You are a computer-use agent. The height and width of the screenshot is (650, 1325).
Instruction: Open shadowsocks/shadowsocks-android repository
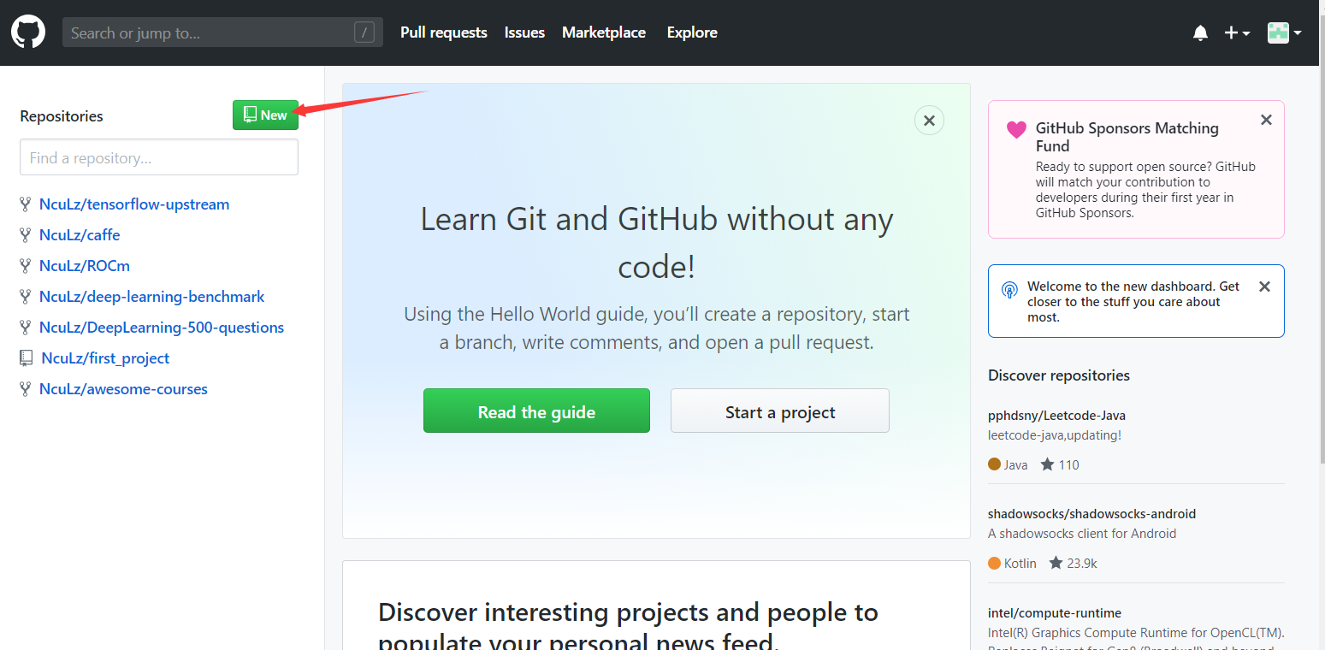click(1091, 514)
